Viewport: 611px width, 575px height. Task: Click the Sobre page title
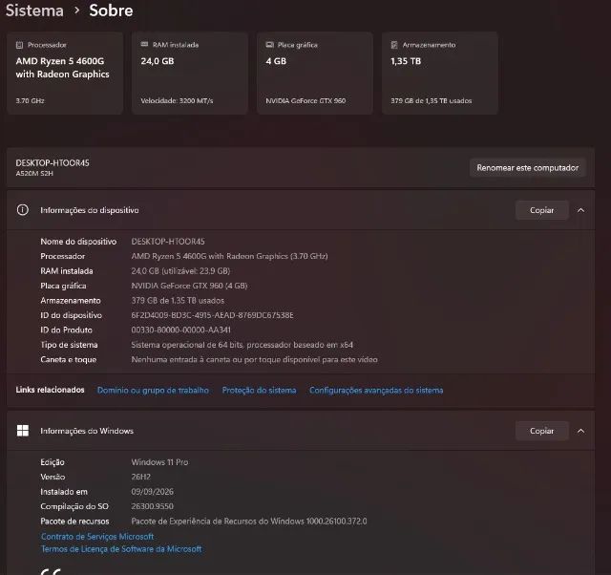111,11
